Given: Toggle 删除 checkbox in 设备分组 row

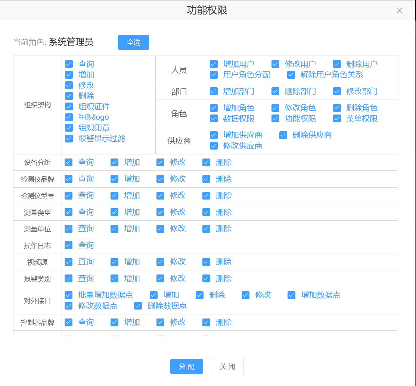Looking at the screenshot, I should tap(206, 162).
